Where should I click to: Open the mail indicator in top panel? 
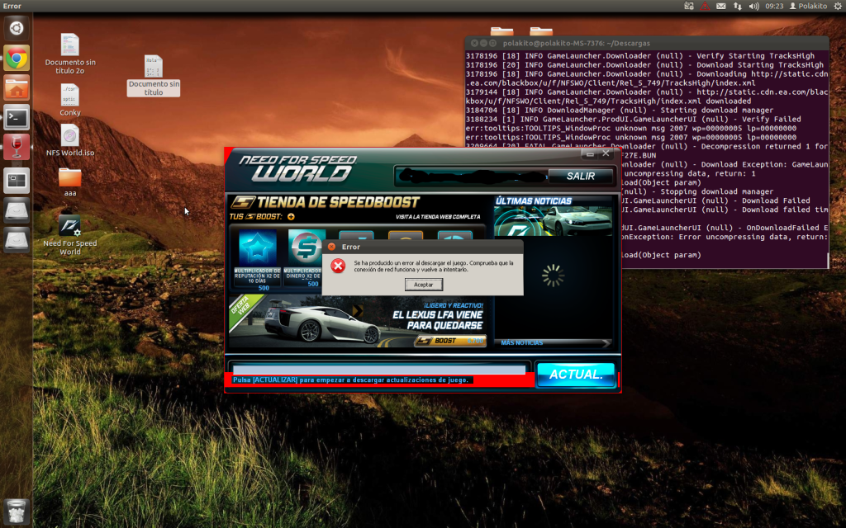(x=720, y=6)
